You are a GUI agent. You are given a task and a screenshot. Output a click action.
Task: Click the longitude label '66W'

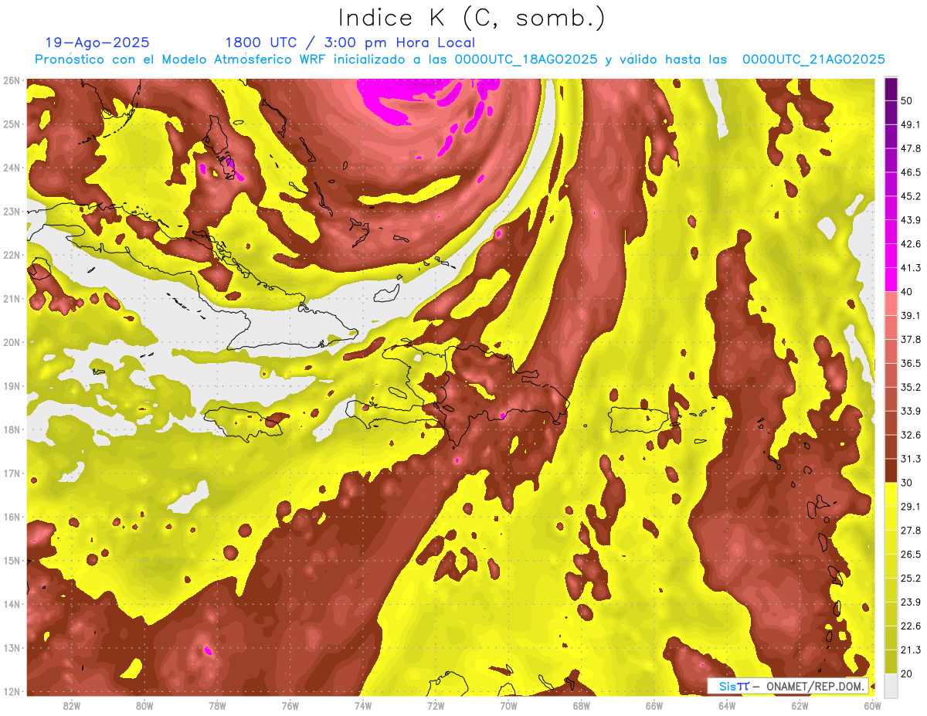654,705
